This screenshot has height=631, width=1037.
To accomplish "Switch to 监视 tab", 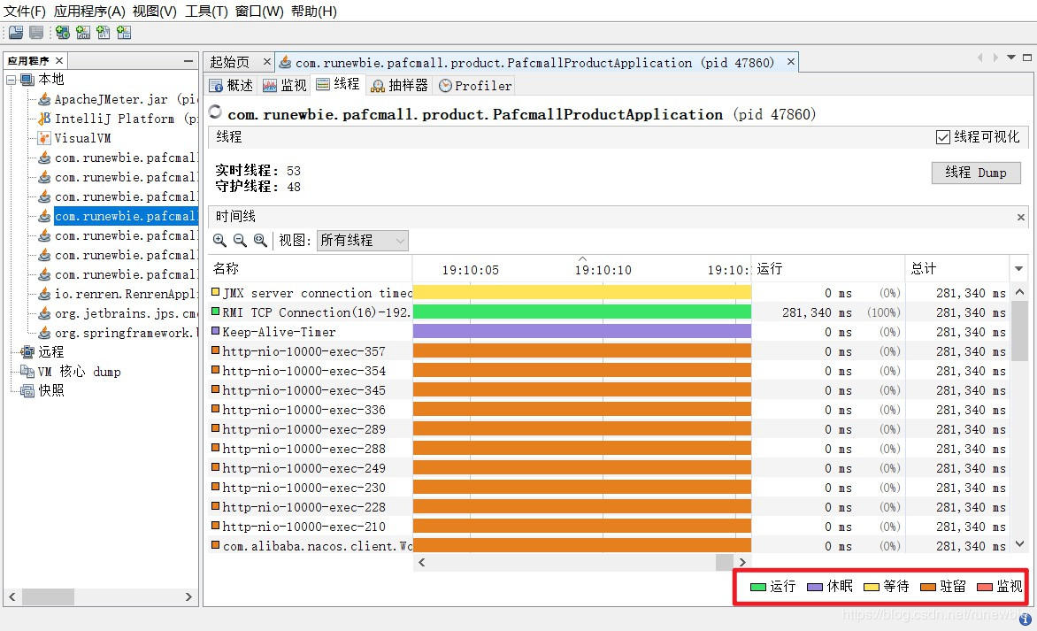I will click(x=285, y=85).
